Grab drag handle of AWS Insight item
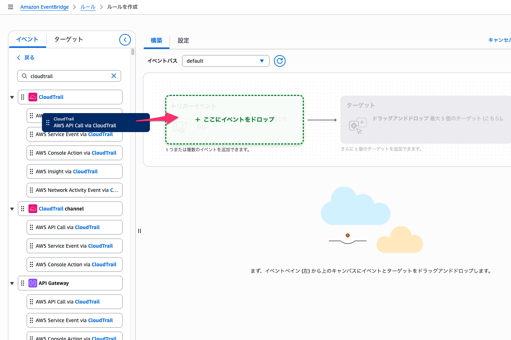 coord(31,171)
